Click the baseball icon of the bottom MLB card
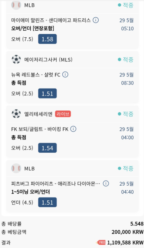This screenshot has width=144, height=248. point(16,168)
